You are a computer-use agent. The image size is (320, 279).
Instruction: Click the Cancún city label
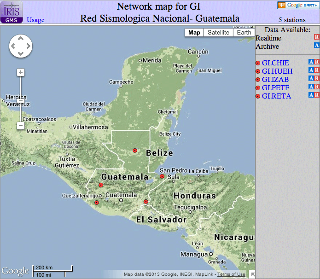[198, 52]
